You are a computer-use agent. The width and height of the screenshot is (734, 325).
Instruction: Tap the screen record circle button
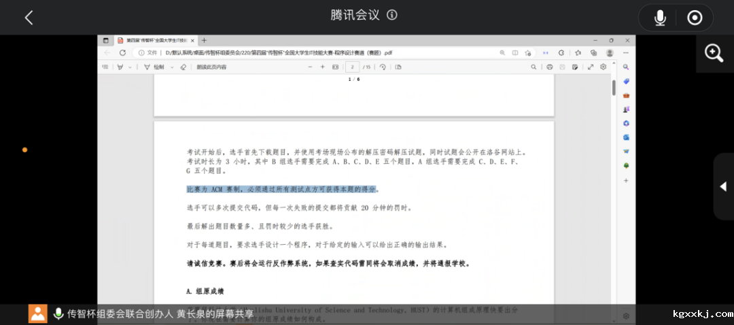(x=695, y=18)
